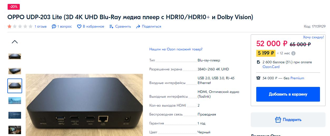This screenshot has height=136, width=330.
Task: Click the Добавить в корзину button
Action: click(x=288, y=94)
